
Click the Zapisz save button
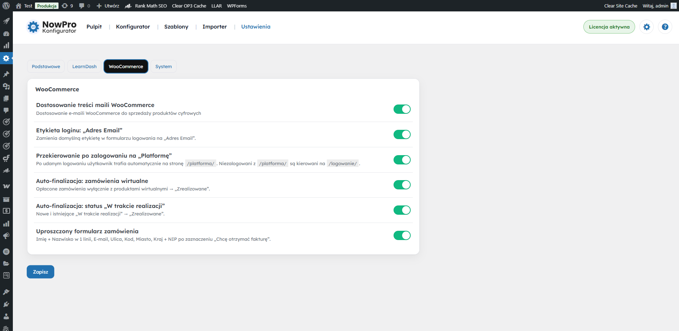point(40,272)
